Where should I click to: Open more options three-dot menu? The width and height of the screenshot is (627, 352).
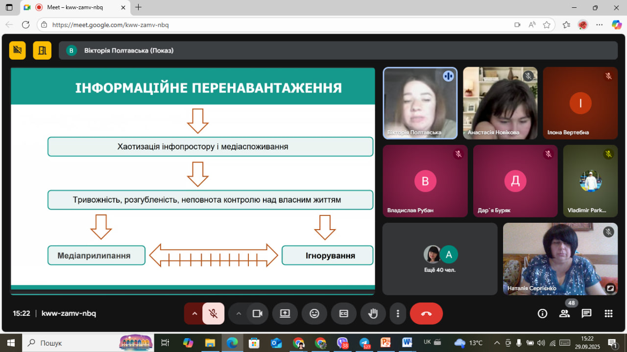(398, 314)
